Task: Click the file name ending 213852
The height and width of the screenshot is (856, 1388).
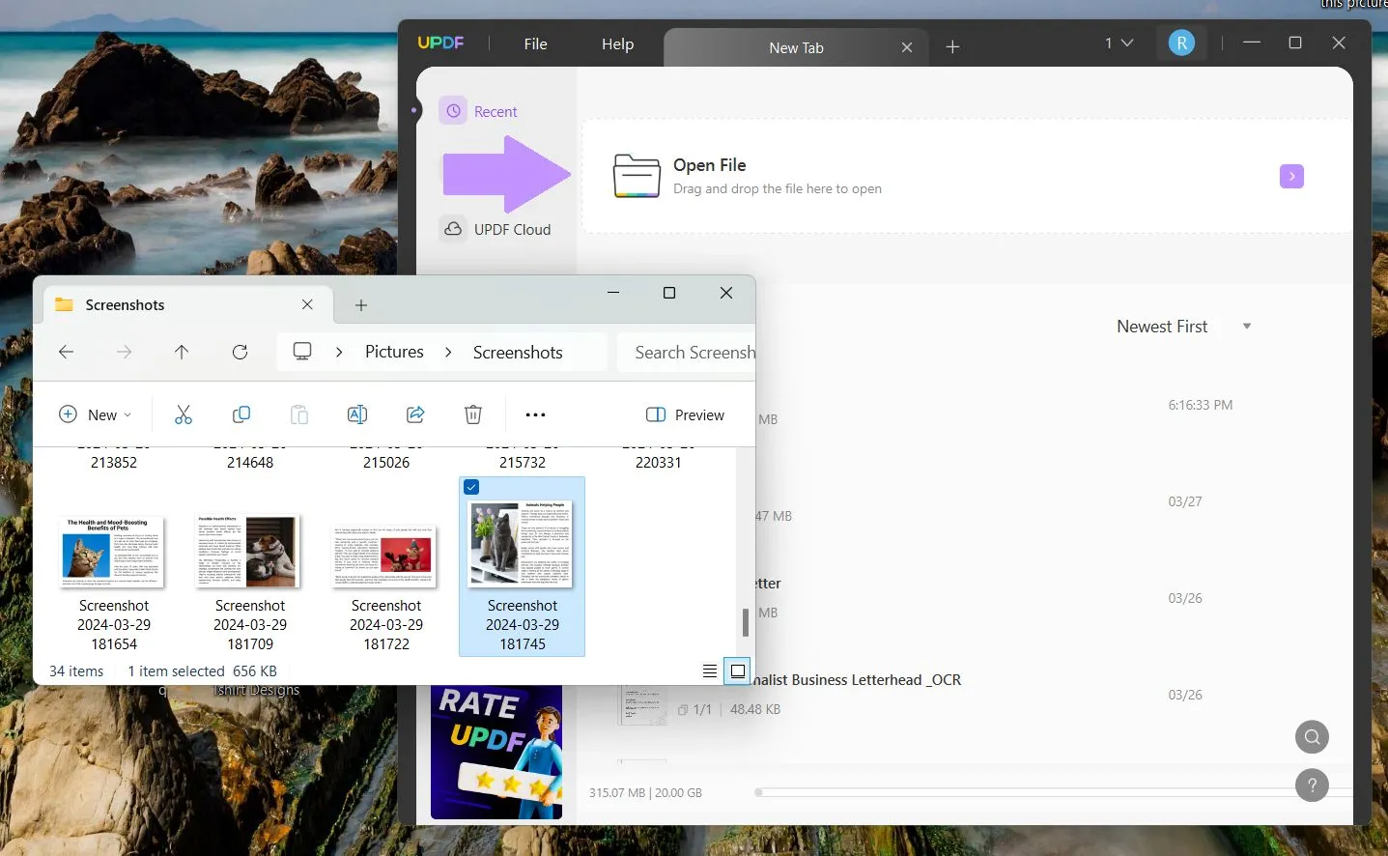Action: point(114,463)
